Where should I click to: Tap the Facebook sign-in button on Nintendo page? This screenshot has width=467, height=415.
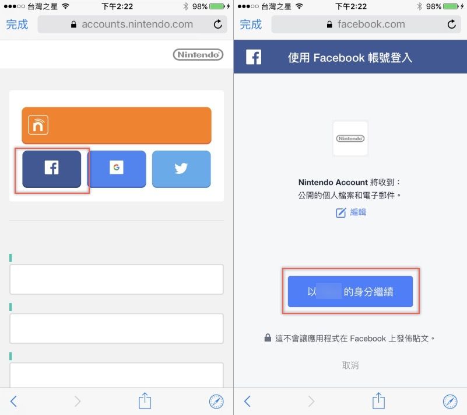(x=51, y=169)
